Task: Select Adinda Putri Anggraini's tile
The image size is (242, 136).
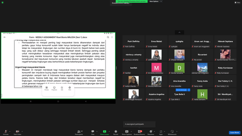Action: [202, 68]
